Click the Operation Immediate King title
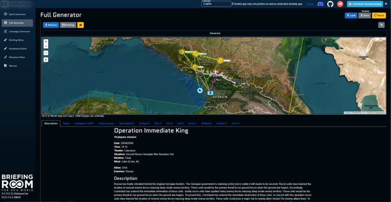The height and width of the screenshot is (202, 391). click(x=151, y=130)
